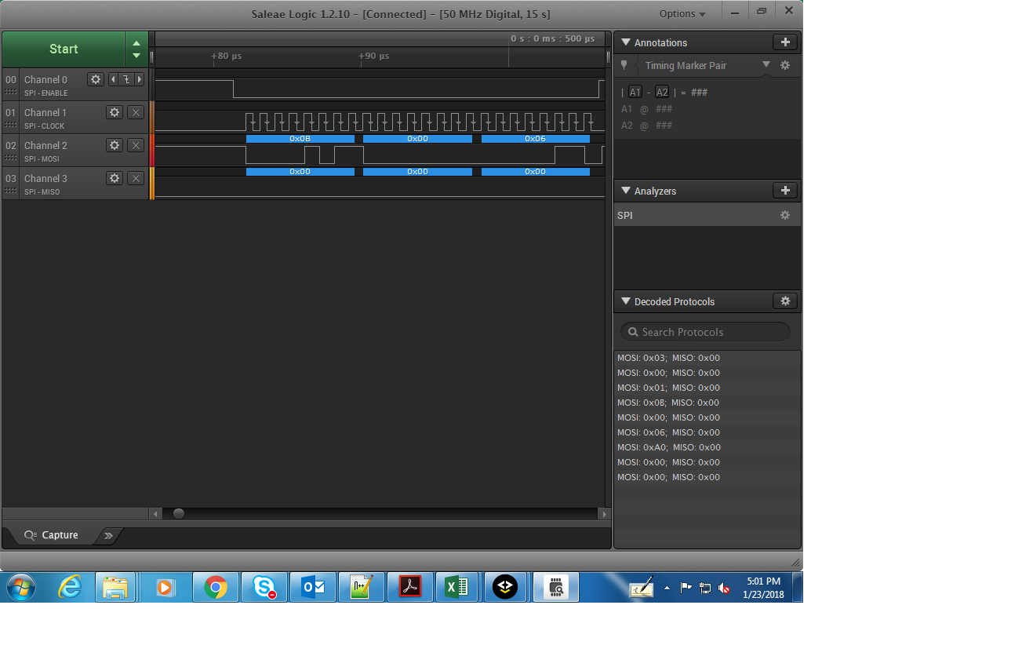Click horizontal scrollbar right arrow

604,514
